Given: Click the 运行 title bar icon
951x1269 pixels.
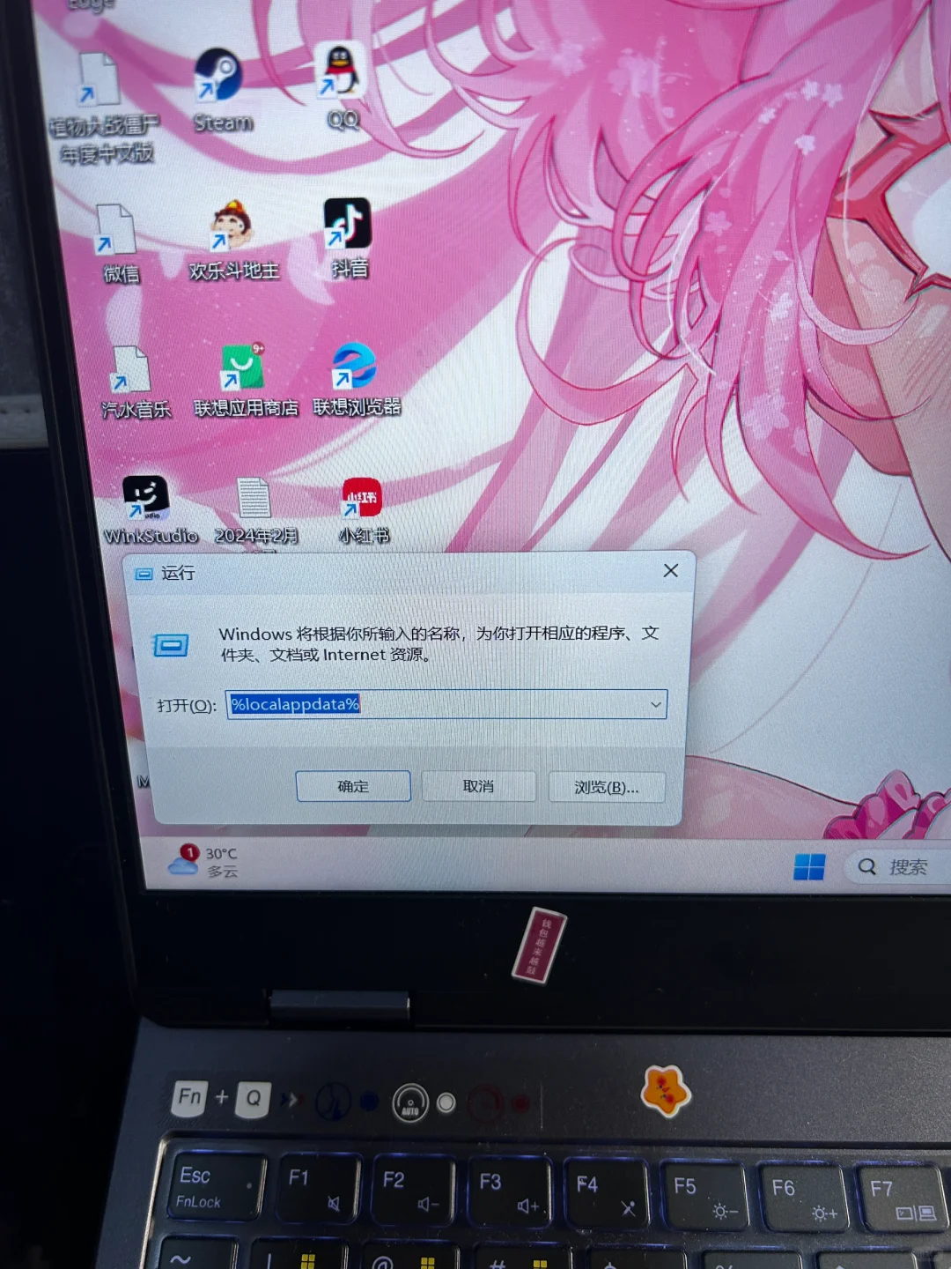Looking at the screenshot, I should coord(144,574).
